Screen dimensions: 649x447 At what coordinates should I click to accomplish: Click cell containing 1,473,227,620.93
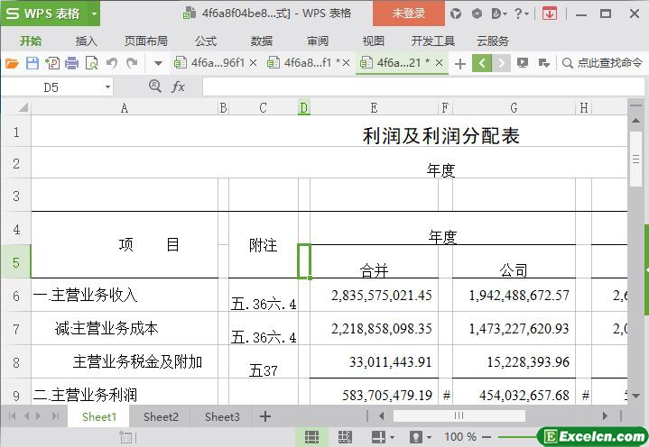click(x=514, y=328)
